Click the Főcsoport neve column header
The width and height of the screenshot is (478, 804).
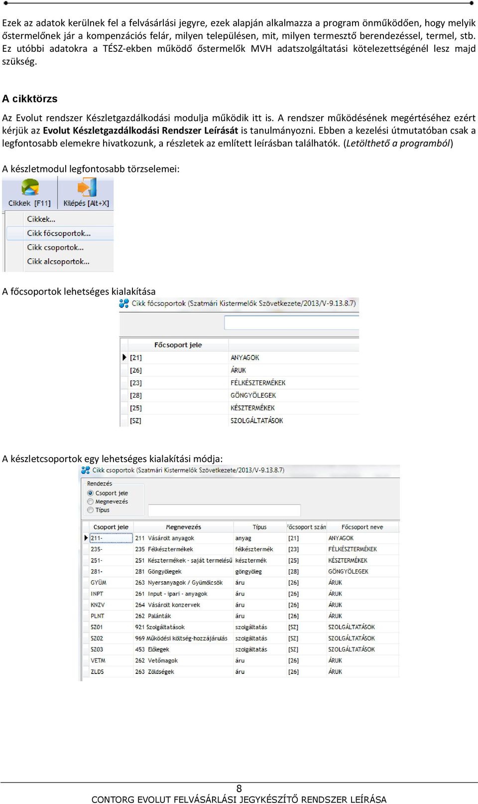point(362,527)
